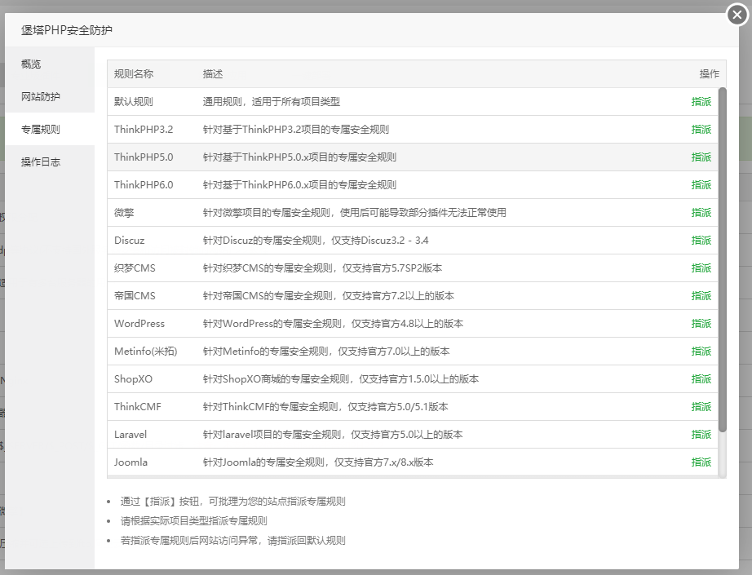Click the rules table vertical scrollbar
The width and height of the screenshot is (752, 575).
tap(723, 259)
